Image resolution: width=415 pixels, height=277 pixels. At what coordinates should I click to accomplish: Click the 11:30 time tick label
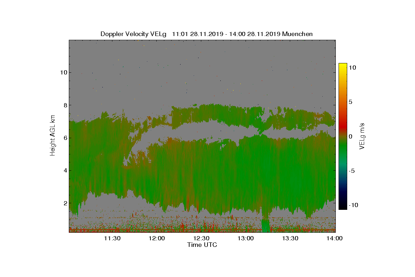tap(112, 238)
